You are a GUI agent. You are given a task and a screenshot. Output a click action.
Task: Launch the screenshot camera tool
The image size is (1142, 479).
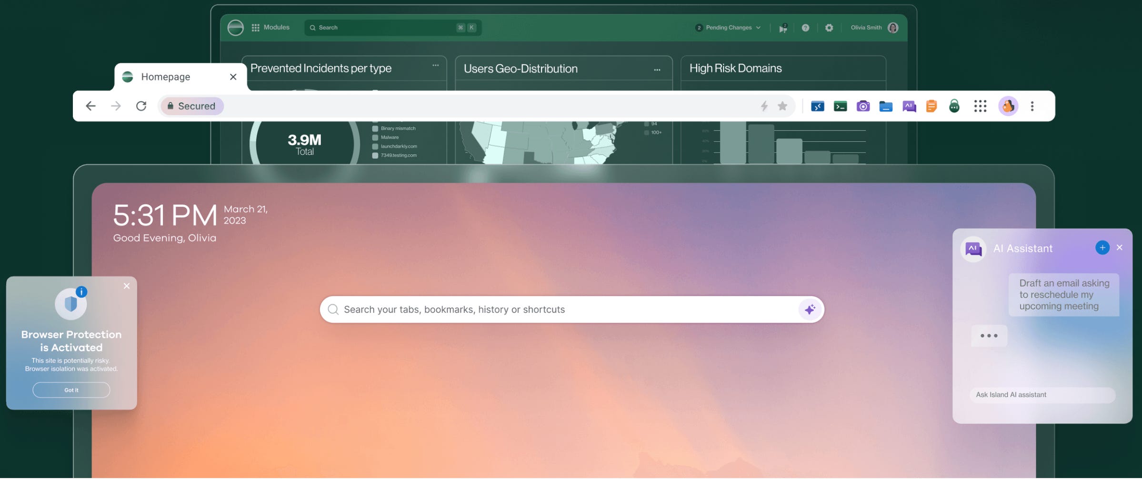pyautogui.click(x=863, y=106)
